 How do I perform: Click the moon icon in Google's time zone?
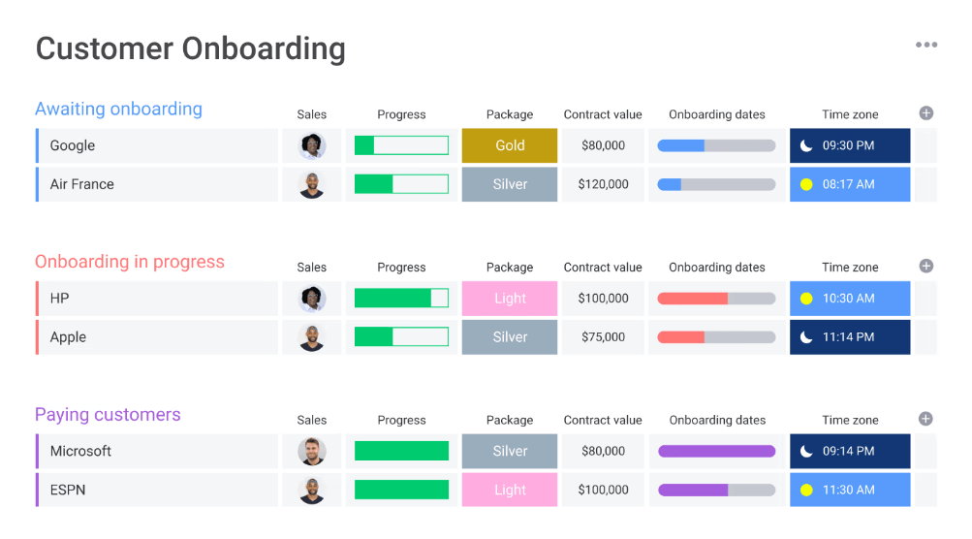tap(806, 145)
